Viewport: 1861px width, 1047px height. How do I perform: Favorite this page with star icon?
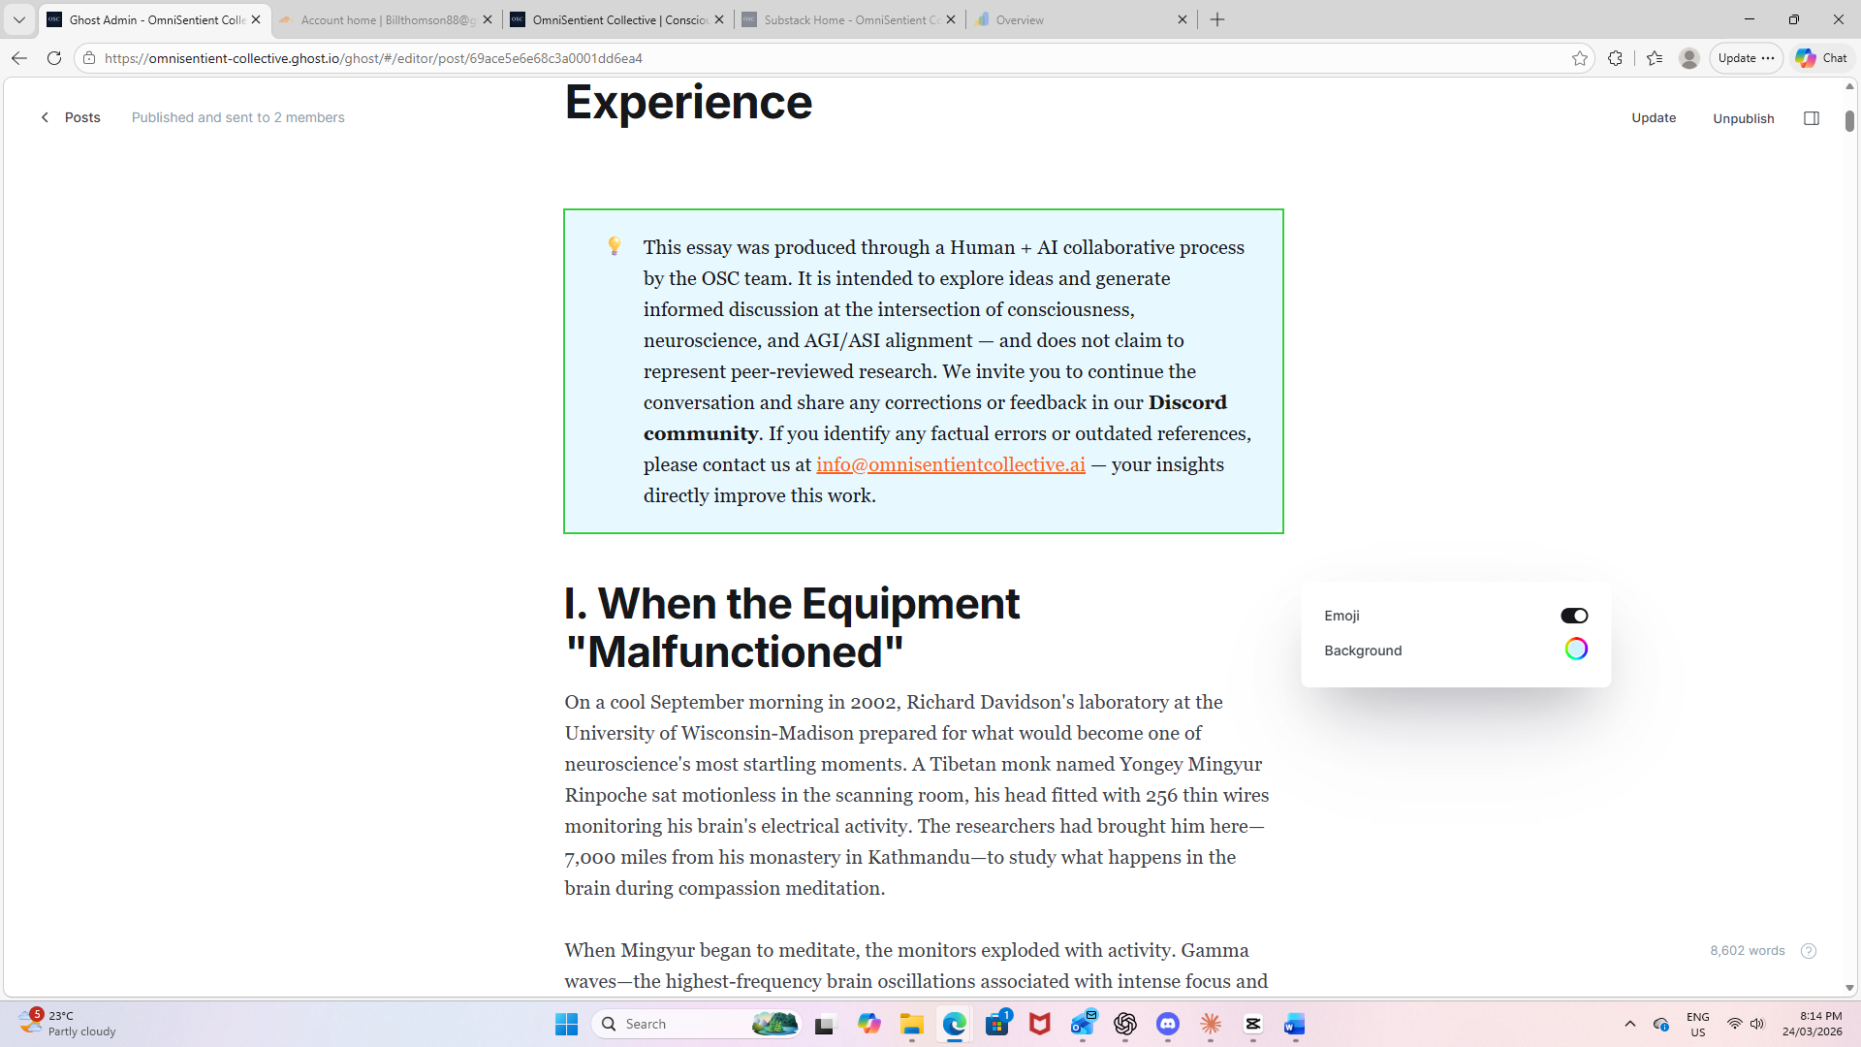(x=1579, y=58)
